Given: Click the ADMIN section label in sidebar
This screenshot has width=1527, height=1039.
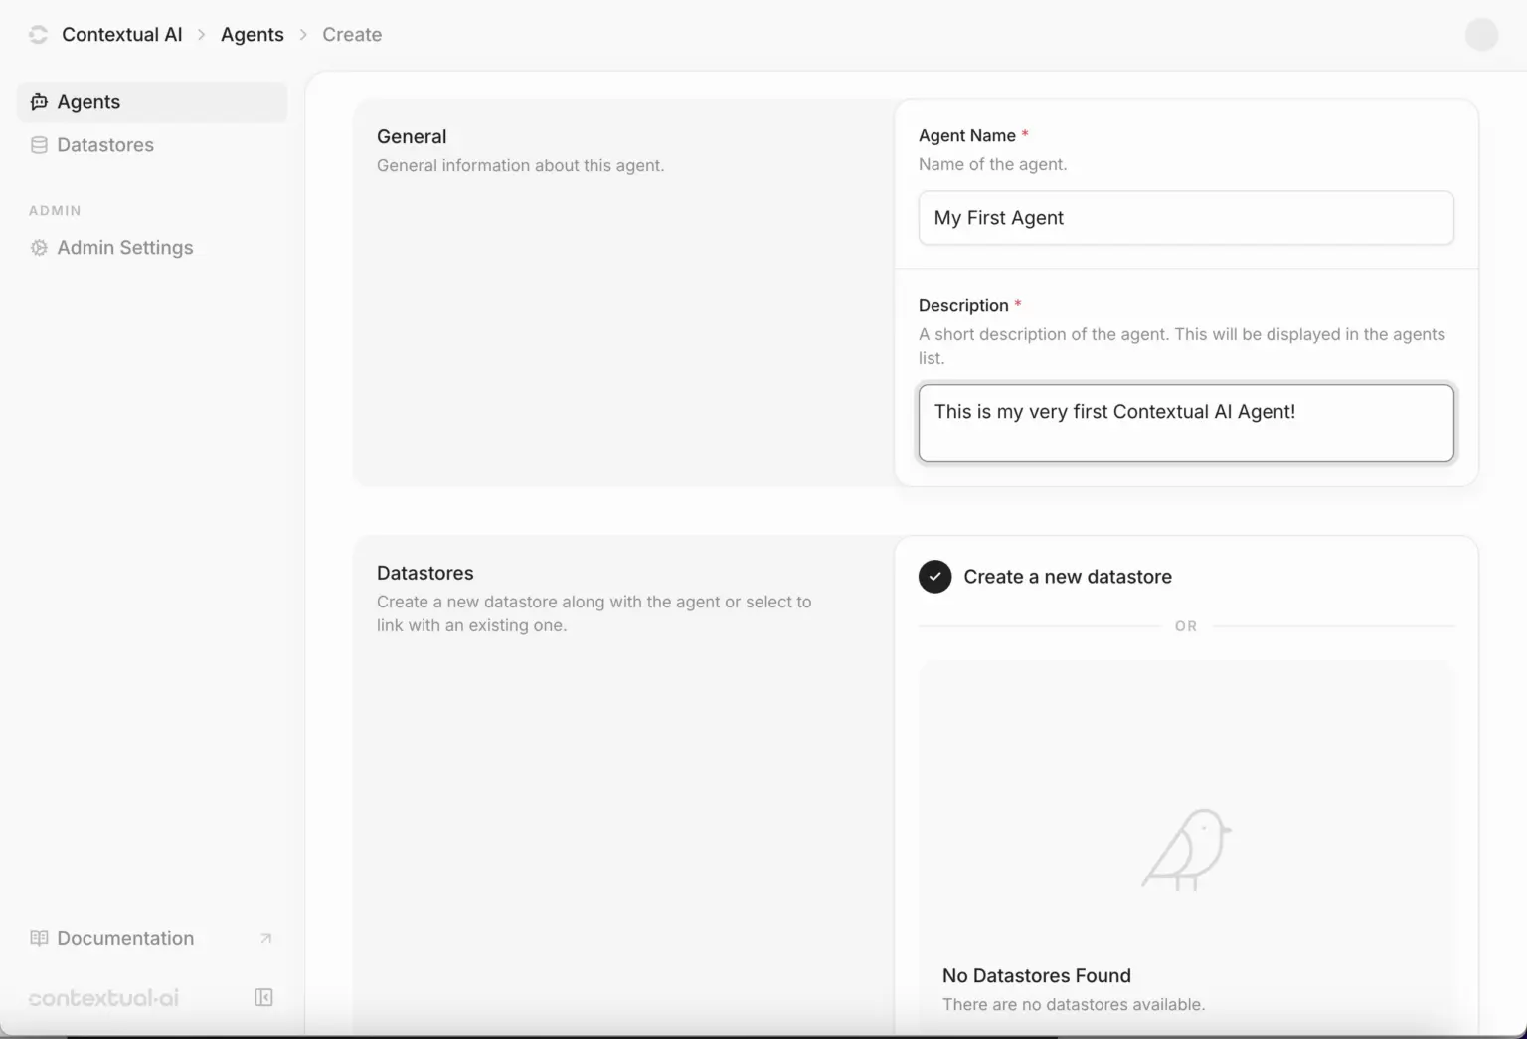Looking at the screenshot, I should pos(55,211).
